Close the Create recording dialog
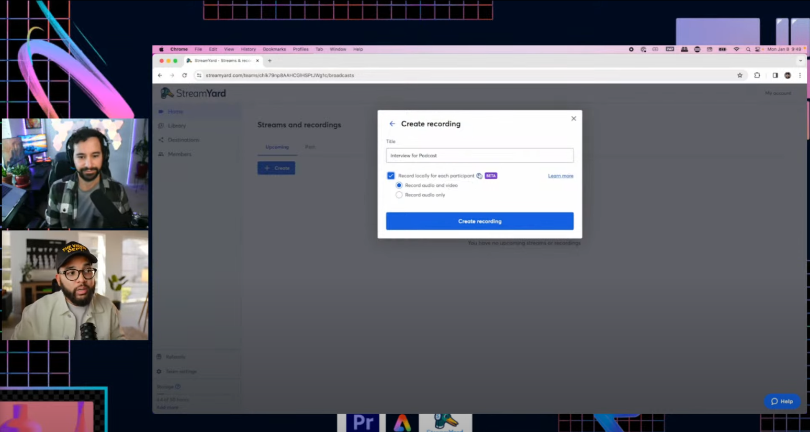This screenshot has height=432, width=810. [x=573, y=118]
